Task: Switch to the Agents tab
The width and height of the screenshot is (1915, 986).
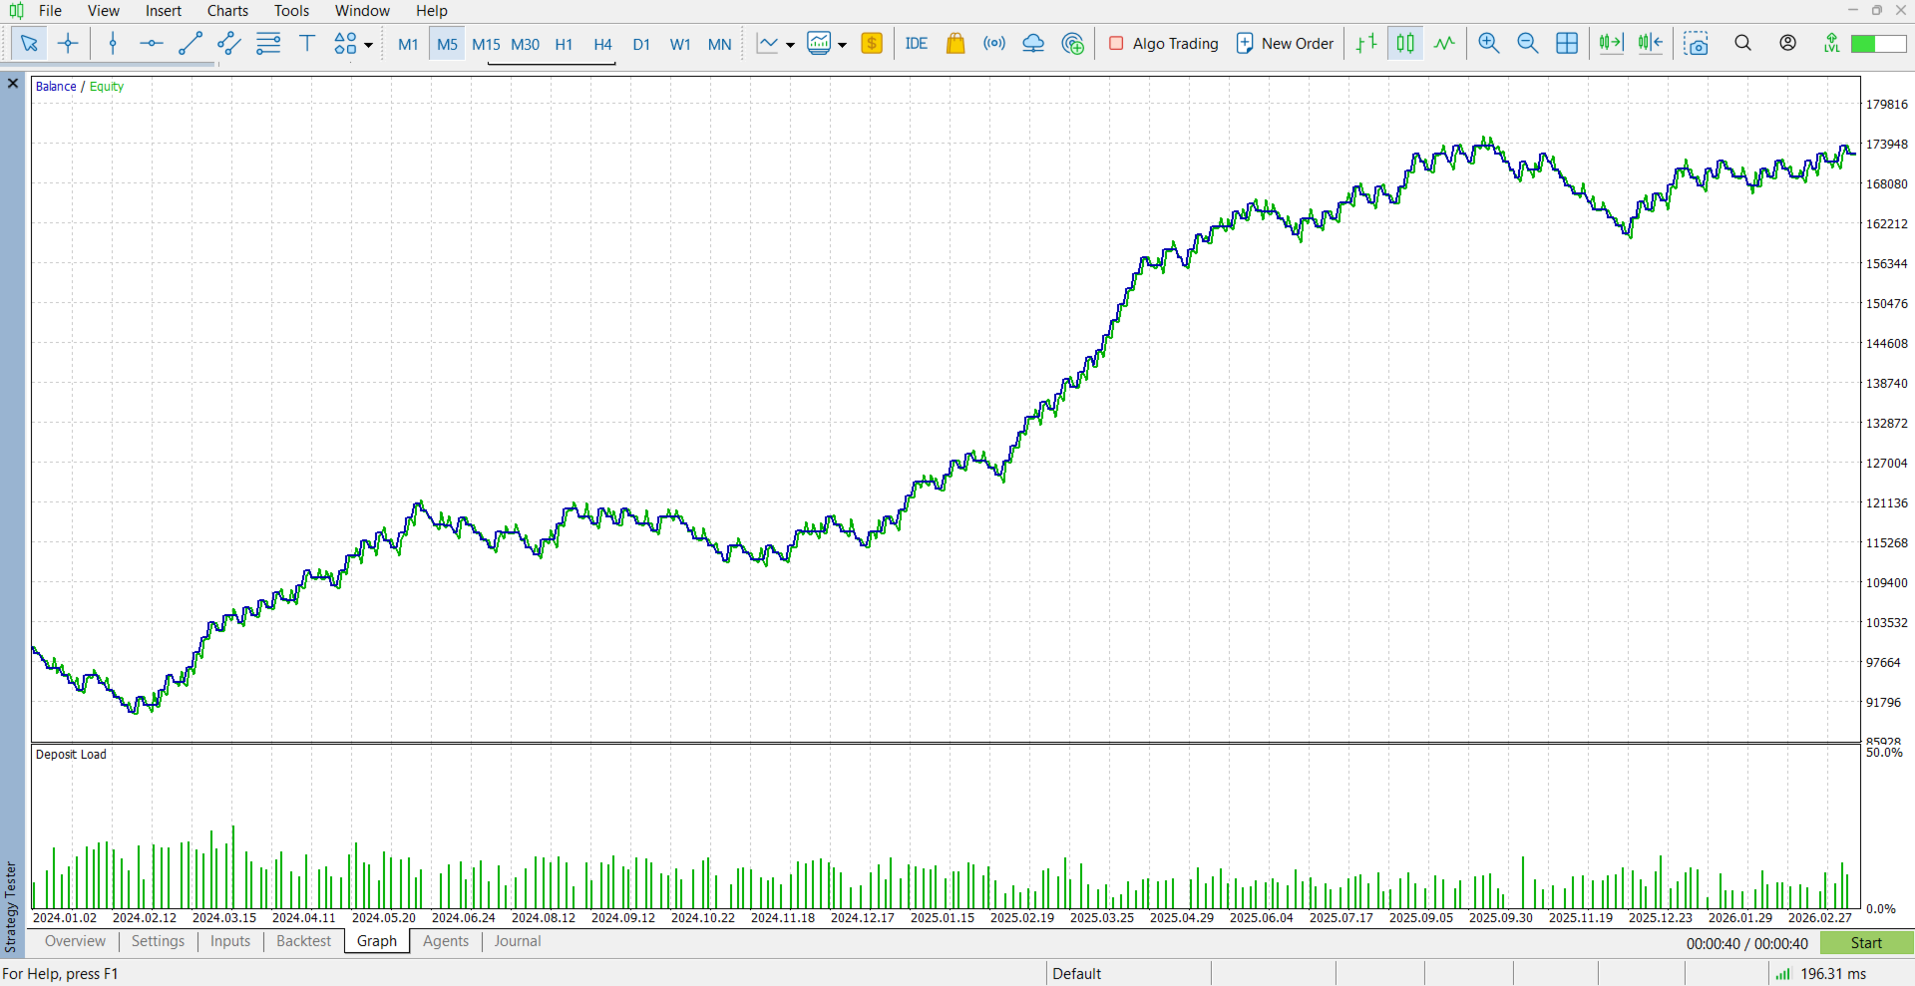Action: click(446, 941)
